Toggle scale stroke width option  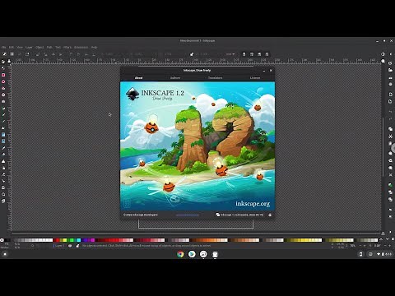(244, 54)
